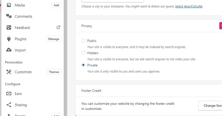Click the Plugins plug icon
The width and height of the screenshot is (222, 116).
[x=9, y=39]
